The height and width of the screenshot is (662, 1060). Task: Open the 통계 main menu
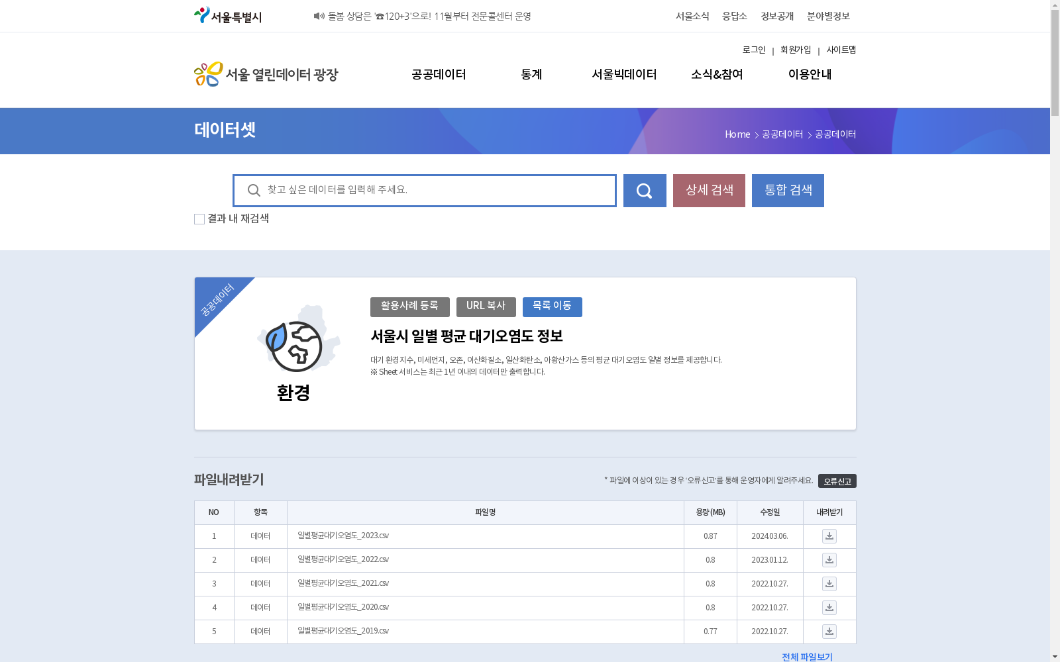coord(531,75)
